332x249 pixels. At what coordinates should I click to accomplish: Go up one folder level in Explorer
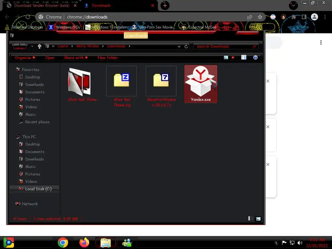39,46
